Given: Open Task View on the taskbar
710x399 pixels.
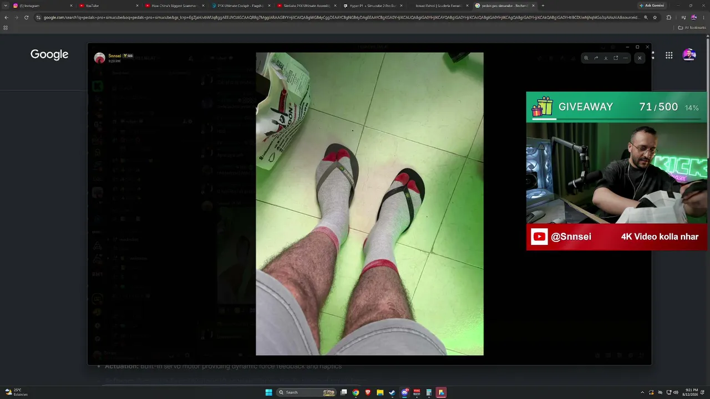Looking at the screenshot, I should tap(344, 392).
